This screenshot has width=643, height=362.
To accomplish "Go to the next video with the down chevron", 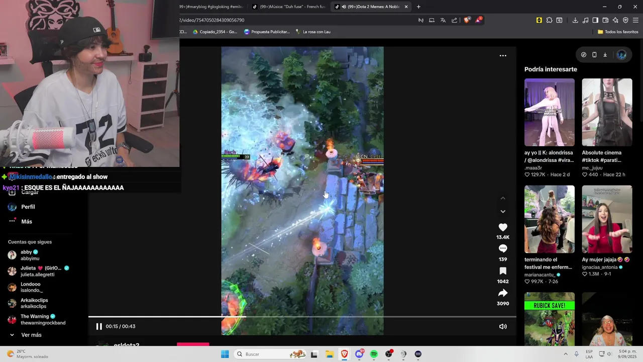I will [503, 212].
